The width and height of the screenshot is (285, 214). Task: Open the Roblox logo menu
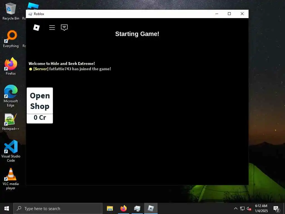click(x=36, y=28)
